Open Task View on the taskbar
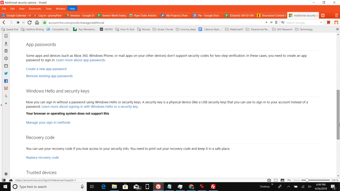340x191 pixels. (92, 187)
